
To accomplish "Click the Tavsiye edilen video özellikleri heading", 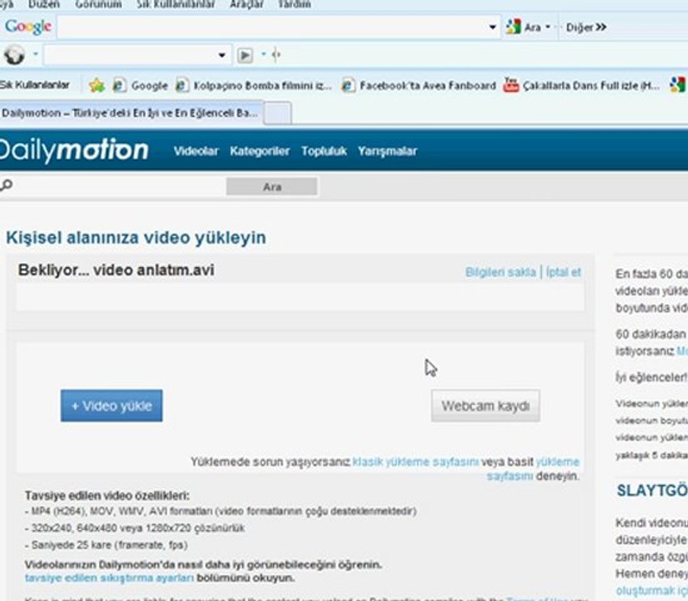I will pyautogui.click(x=107, y=496).
